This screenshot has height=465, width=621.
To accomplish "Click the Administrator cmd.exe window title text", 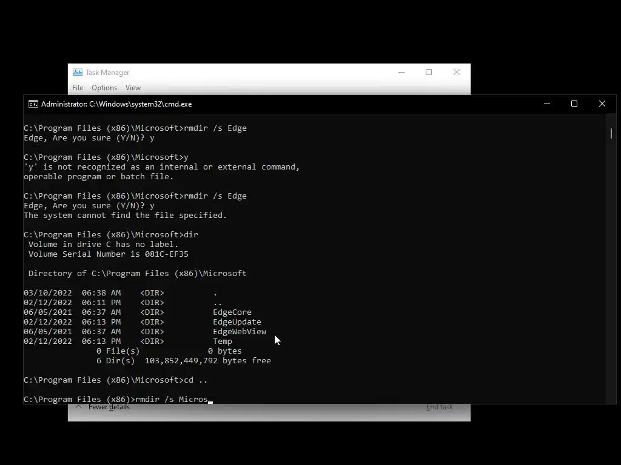I will pos(116,104).
